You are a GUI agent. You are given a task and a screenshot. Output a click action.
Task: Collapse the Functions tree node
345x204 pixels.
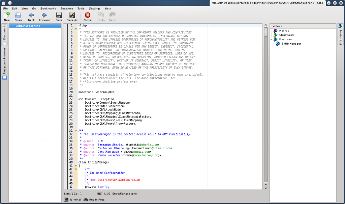pyautogui.click(x=271, y=40)
